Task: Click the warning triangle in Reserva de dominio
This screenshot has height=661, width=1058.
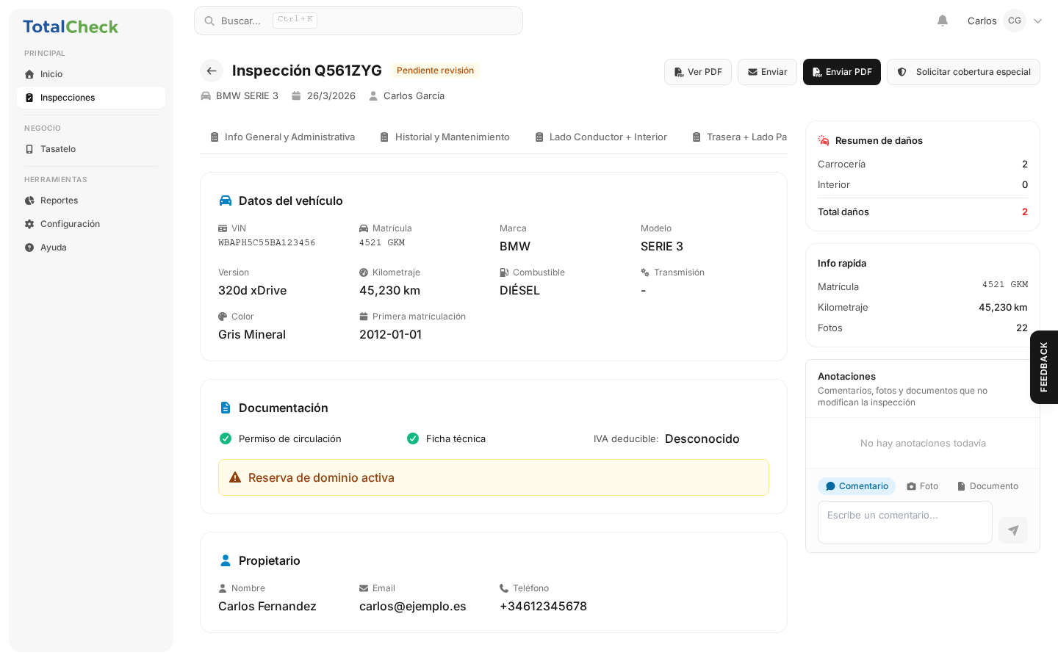Action: click(235, 477)
